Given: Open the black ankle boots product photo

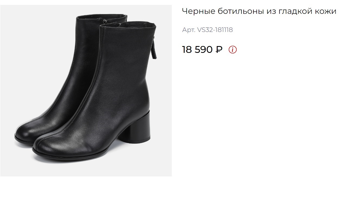Looking at the screenshot, I should point(86,91).
